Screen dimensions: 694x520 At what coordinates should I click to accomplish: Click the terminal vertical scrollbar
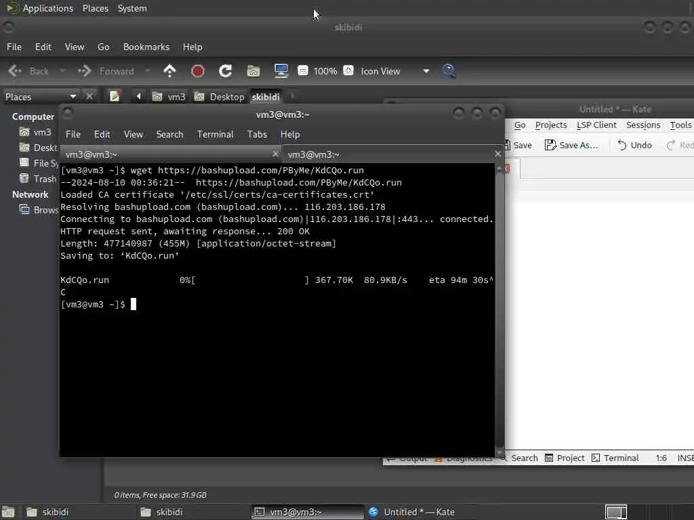point(499,309)
